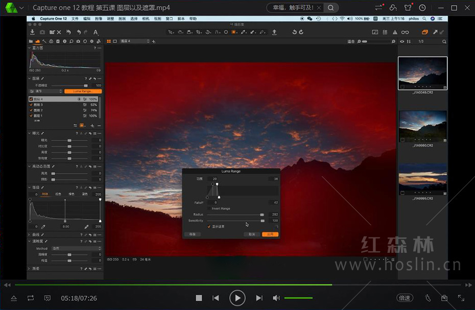This screenshot has height=310, width=475.
Task: Select the Pan hand cursor tool
Action: click(x=180, y=32)
